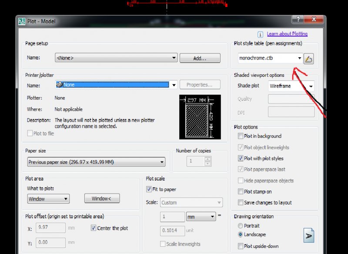Toggle Plot object lineweights checkbox
Viewport: 348px width, 254px height.
(241, 147)
